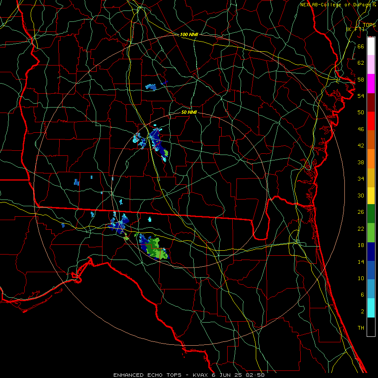Click the legend value "14"
This screenshot has width=378, height=378.
pyautogui.click(x=361, y=262)
